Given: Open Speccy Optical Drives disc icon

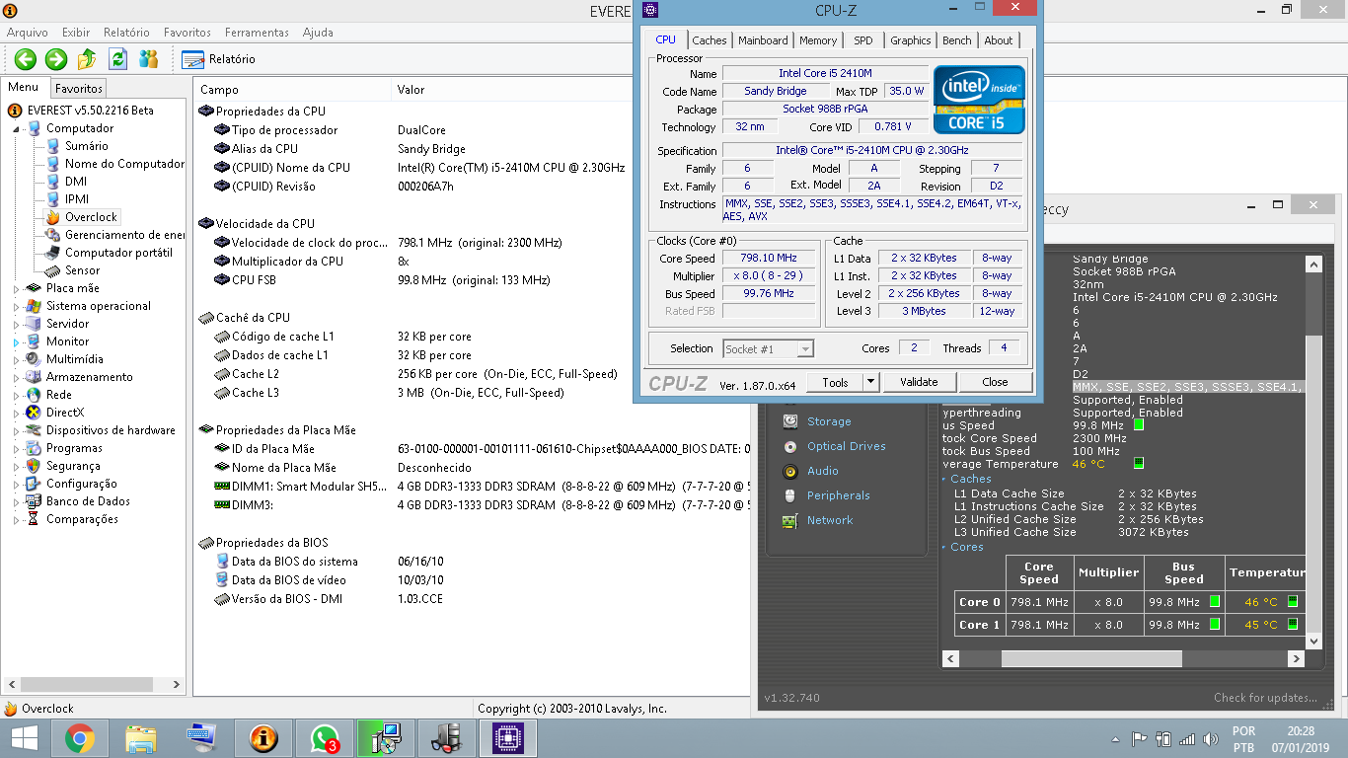Looking at the screenshot, I should tap(790, 446).
